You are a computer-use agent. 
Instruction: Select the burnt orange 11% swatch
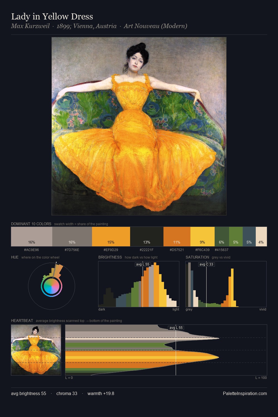pos(177,237)
